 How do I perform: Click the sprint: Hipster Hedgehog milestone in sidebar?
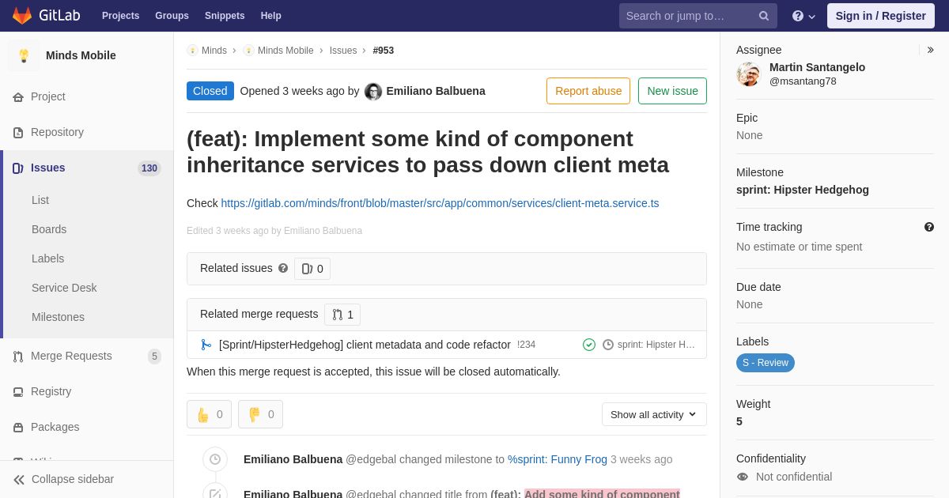tap(803, 190)
